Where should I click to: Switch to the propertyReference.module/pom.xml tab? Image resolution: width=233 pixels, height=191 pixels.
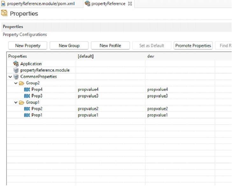tap(40, 4)
